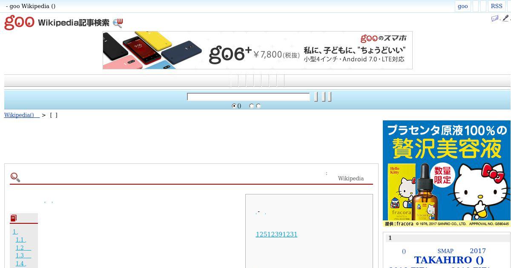Viewport: 511px width, 268px height.
Task: Click the pen icon at top right
Action: (x=505, y=19)
